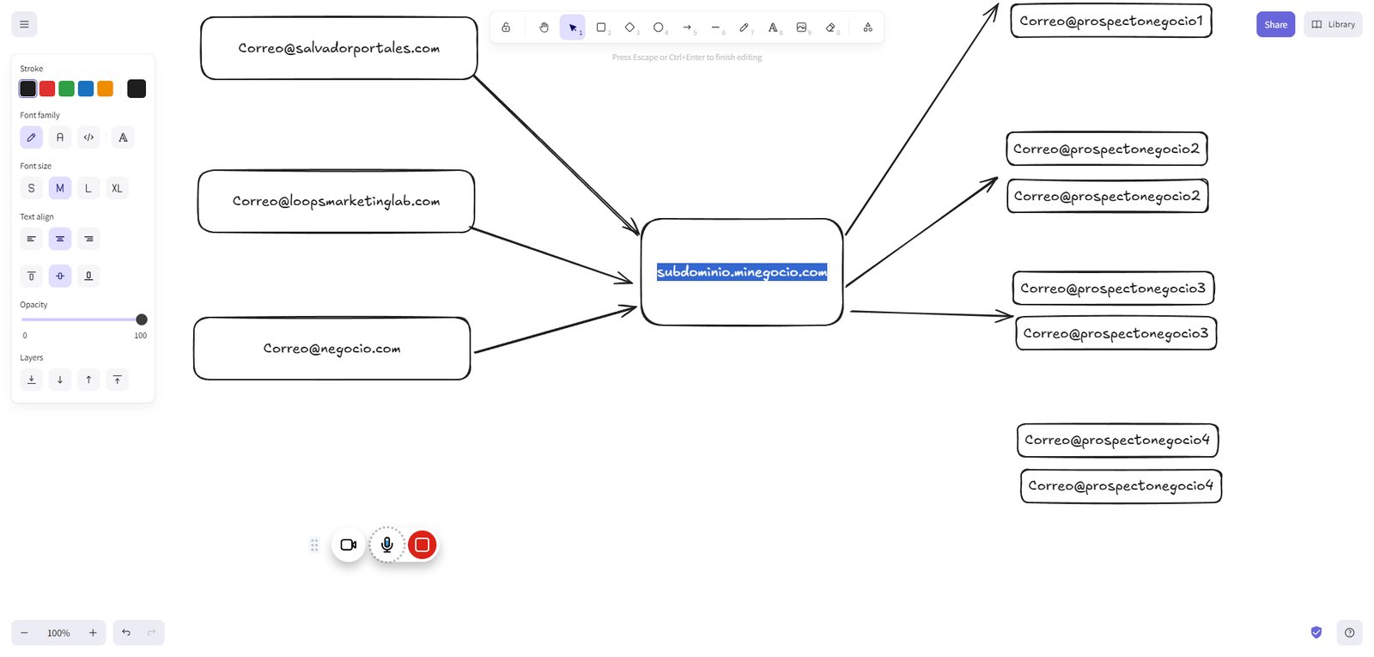Select hand-drawn font family
The height and width of the screenshot is (657, 1374).
(x=31, y=137)
